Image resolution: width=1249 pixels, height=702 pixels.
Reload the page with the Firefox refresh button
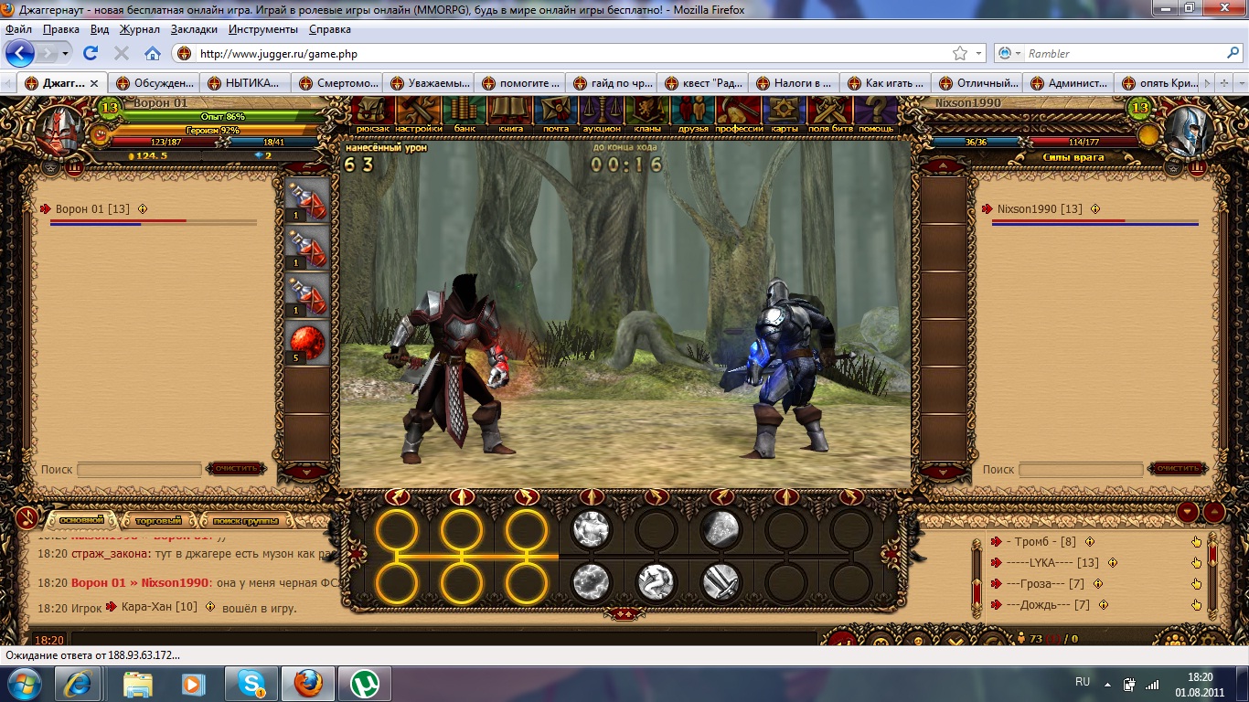pos(91,53)
